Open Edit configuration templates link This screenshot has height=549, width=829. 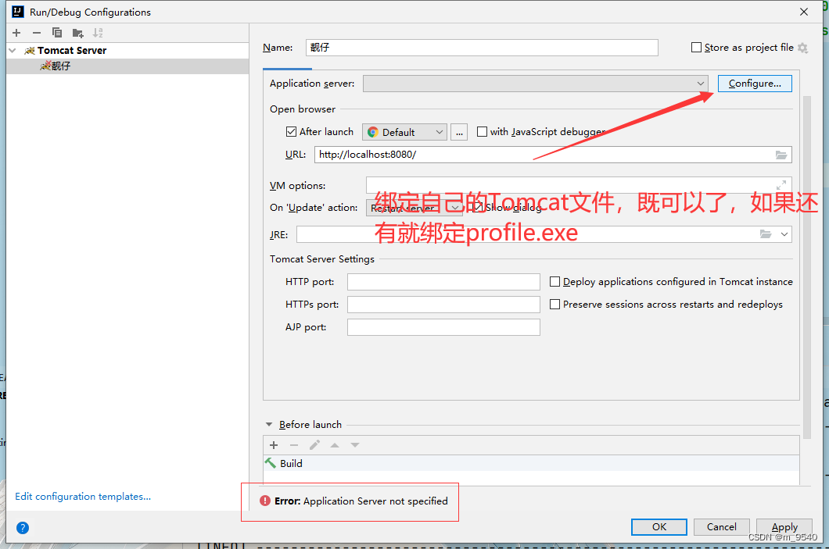tap(83, 496)
